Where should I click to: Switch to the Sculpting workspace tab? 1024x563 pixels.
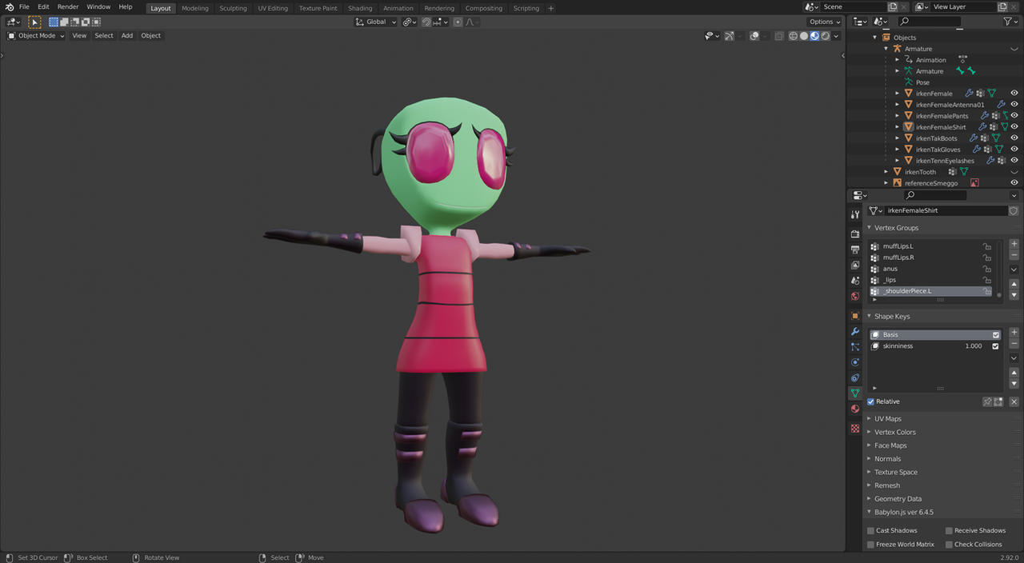point(234,8)
